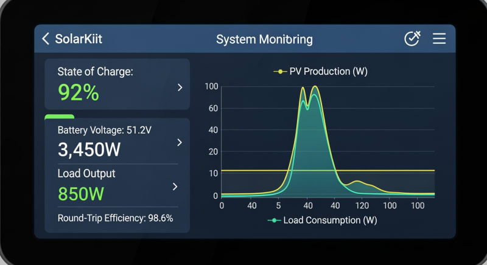
Task: Click the horizontal yellow threshold line
Action: point(328,170)
